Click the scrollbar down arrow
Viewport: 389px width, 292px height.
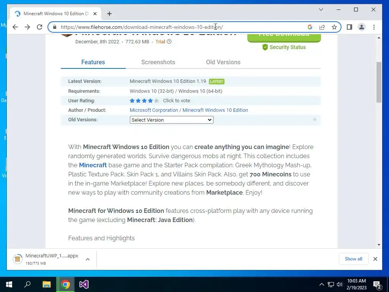[x=379, y=245]
